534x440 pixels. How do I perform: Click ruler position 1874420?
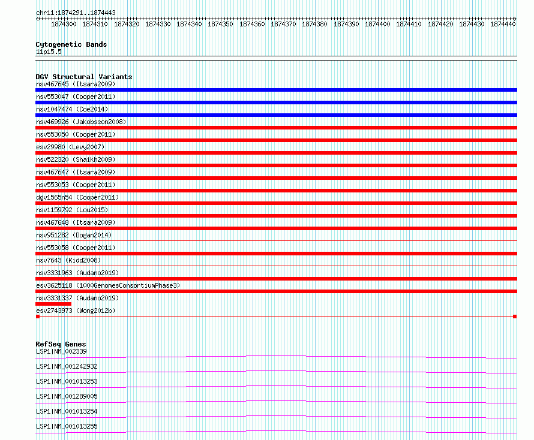(x=440, y=24)
